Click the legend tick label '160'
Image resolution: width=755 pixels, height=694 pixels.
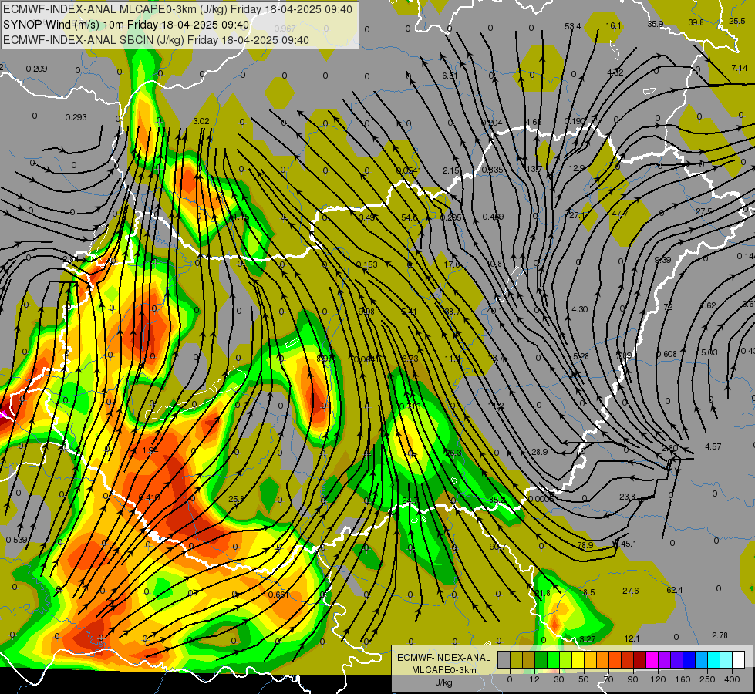tap(683, 679)
